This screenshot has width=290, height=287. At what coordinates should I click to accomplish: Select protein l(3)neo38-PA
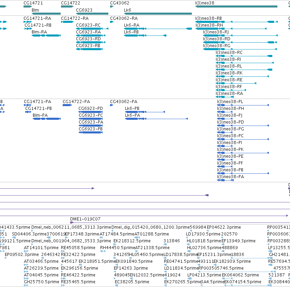230,177
